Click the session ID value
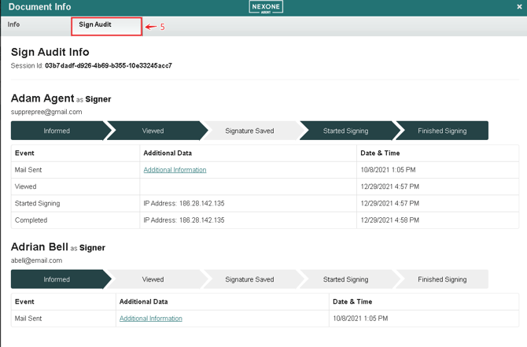 [x=109, y=66]
